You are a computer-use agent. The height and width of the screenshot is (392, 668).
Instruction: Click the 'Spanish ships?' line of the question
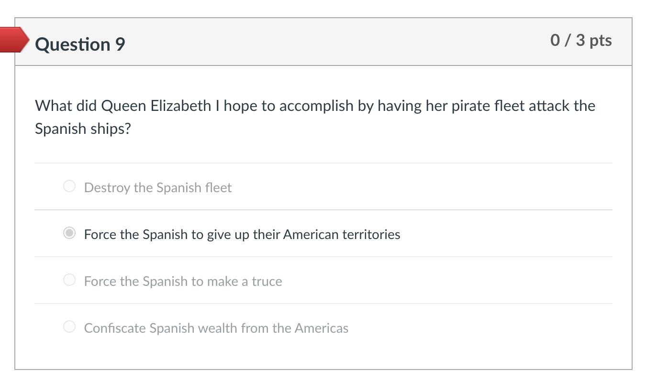(82, 129)
